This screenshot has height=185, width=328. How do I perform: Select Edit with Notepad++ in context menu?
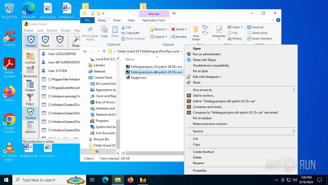(207, 77)
